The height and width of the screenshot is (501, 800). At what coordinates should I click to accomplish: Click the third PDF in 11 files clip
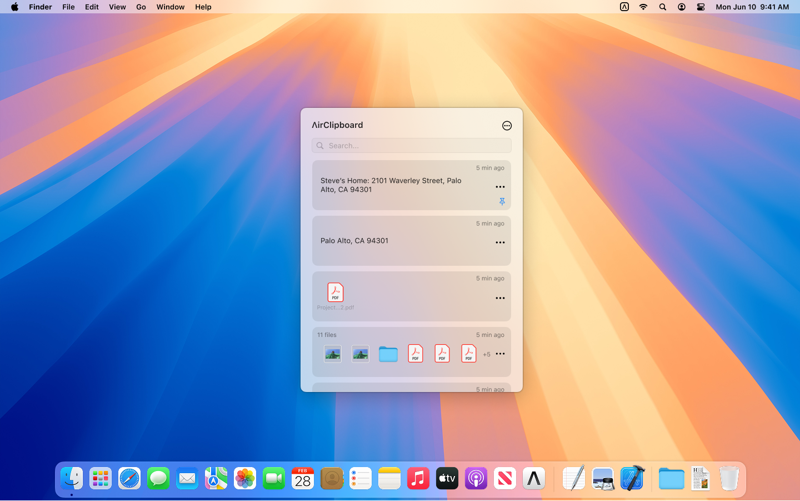[x=469, y=354]
